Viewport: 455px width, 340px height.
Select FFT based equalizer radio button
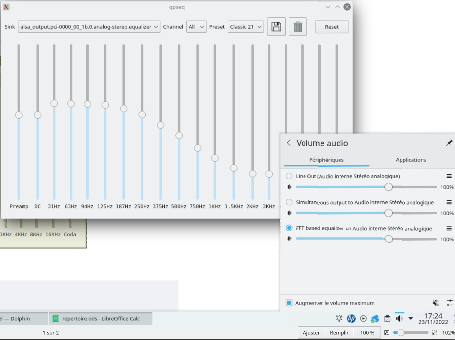pos(289,228)
